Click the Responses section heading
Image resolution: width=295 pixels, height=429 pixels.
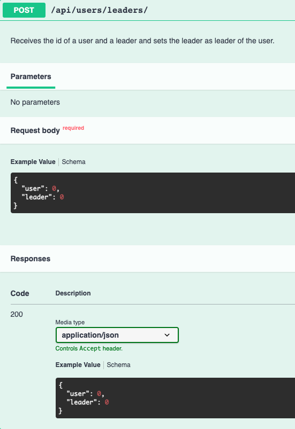coord(31,259)
